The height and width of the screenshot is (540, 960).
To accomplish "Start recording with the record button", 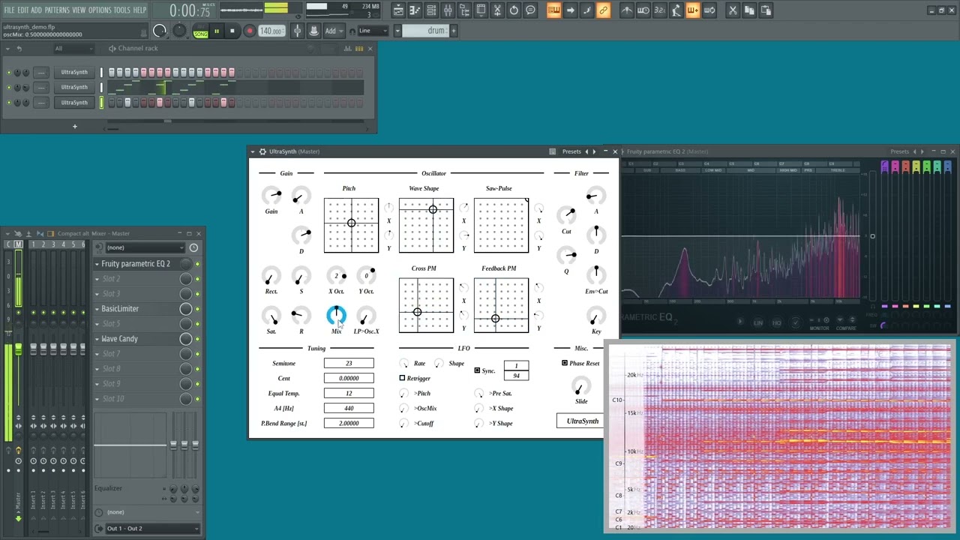I will [249, 31].
